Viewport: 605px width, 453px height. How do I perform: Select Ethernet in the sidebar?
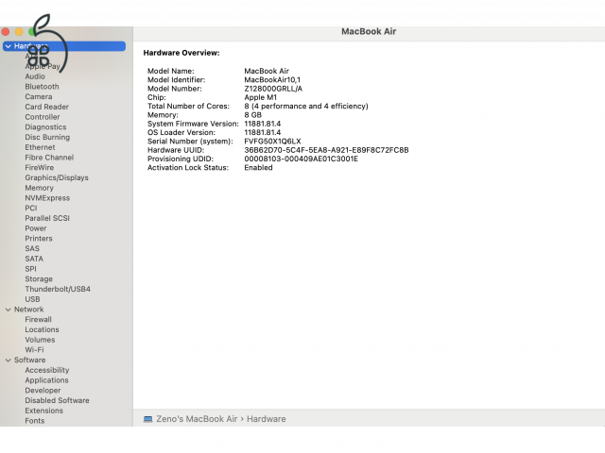click(x=40, y=147)
